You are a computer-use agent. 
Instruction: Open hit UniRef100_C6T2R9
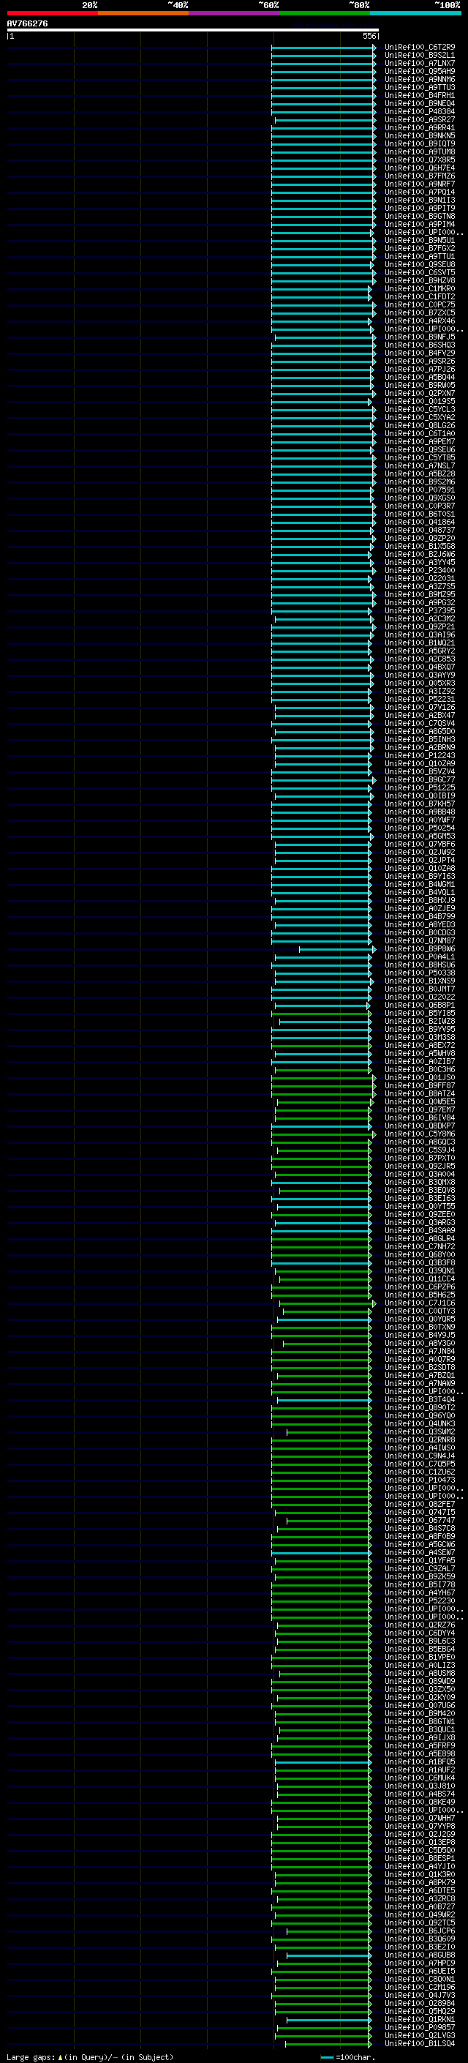(x=419, y=48)
